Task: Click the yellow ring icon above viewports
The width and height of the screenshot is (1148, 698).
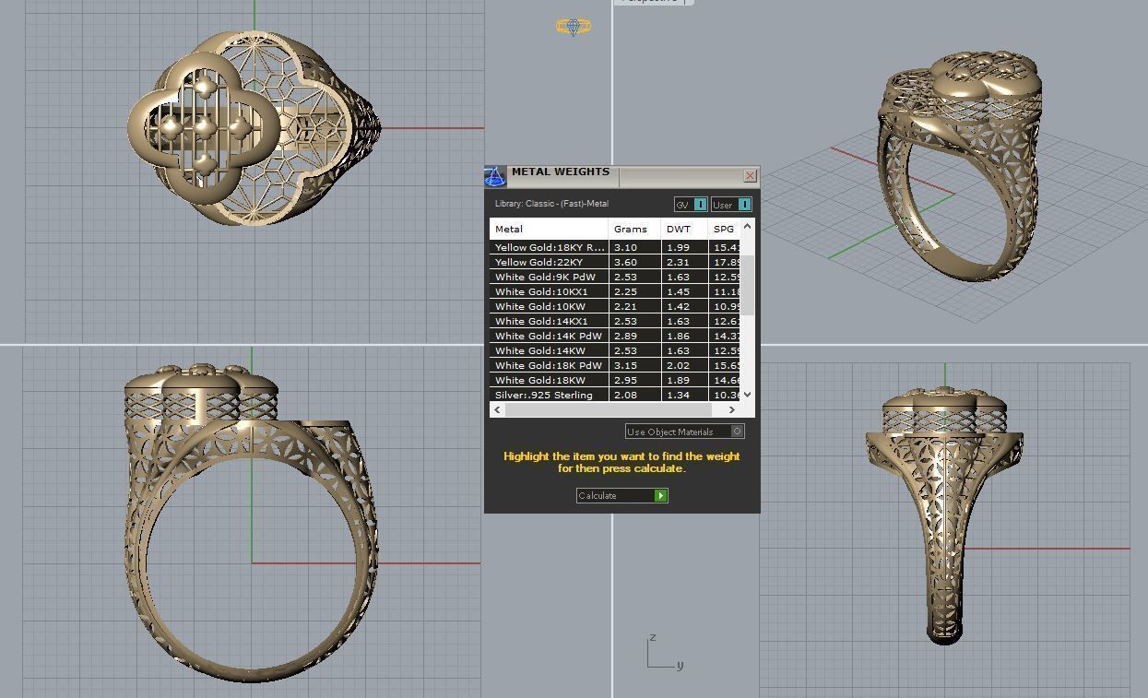Action: coord(574,27)
